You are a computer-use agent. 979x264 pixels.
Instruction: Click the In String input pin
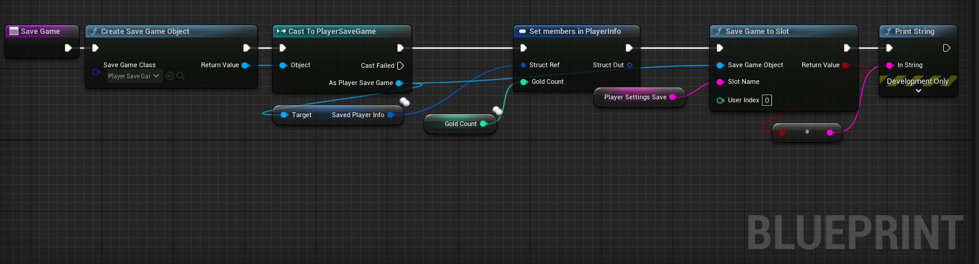[890, 65]
